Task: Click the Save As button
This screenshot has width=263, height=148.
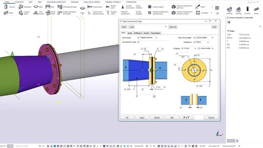Action: pos(173,27)
